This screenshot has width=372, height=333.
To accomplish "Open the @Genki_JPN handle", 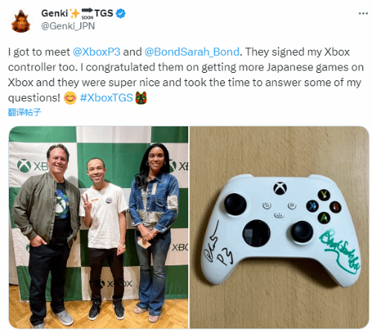I will [68, 26].
